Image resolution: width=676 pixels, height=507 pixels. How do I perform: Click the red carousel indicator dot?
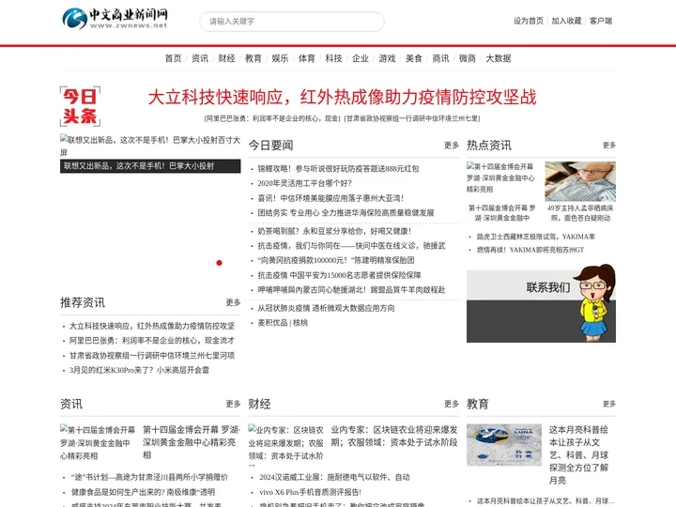point(219,263)
